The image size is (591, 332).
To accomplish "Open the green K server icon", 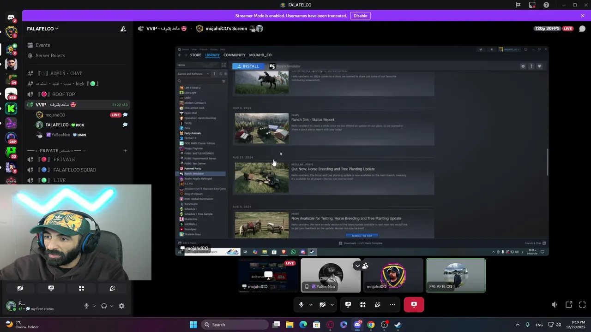I will [11, 108].
